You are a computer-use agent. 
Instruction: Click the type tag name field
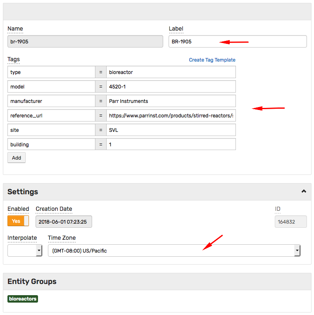[x=51, y=72]
